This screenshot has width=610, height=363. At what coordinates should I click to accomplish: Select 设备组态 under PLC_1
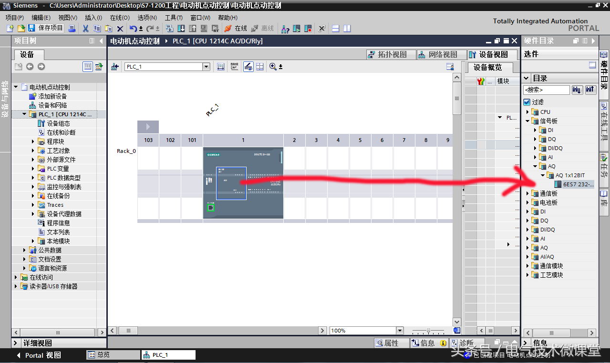pyautogui.click(x=54, y=123)
